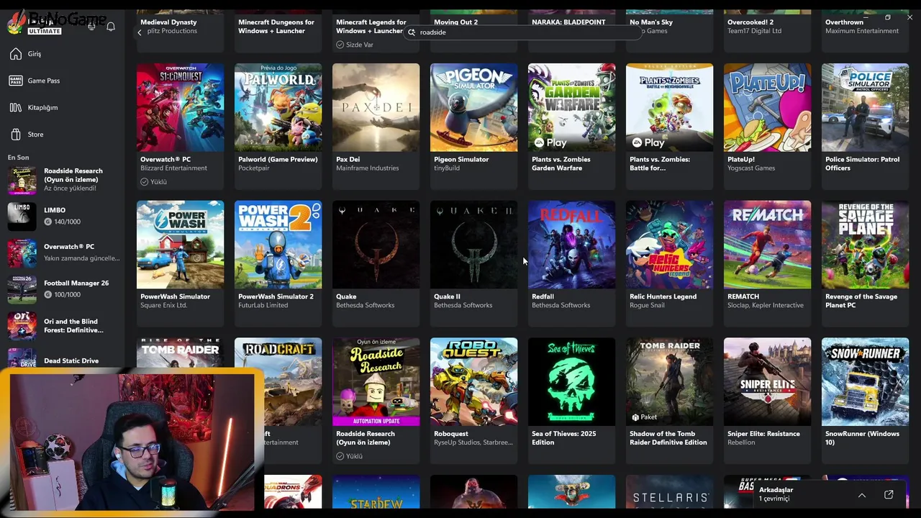
Task: Open Sea of Thieves 2025 Edition cover
Action: (x=571, y=382)
